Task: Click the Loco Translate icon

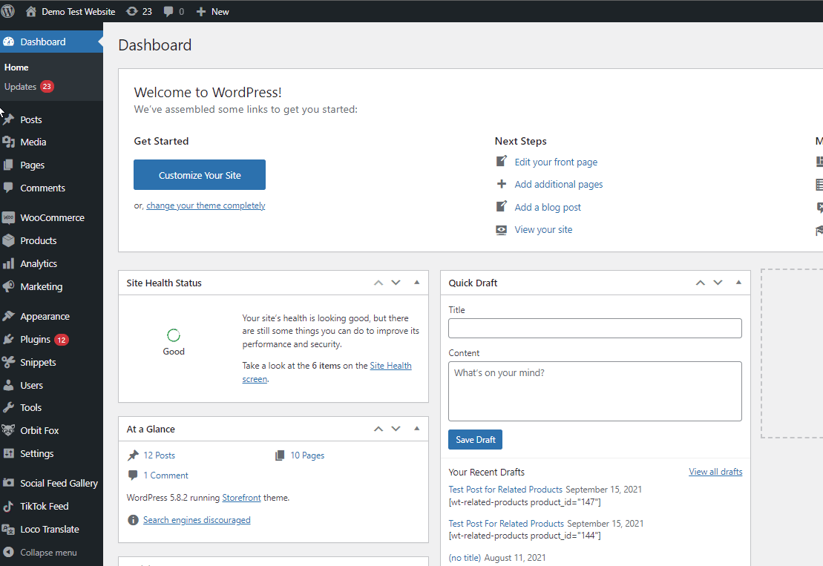Action: click(8, 530)
